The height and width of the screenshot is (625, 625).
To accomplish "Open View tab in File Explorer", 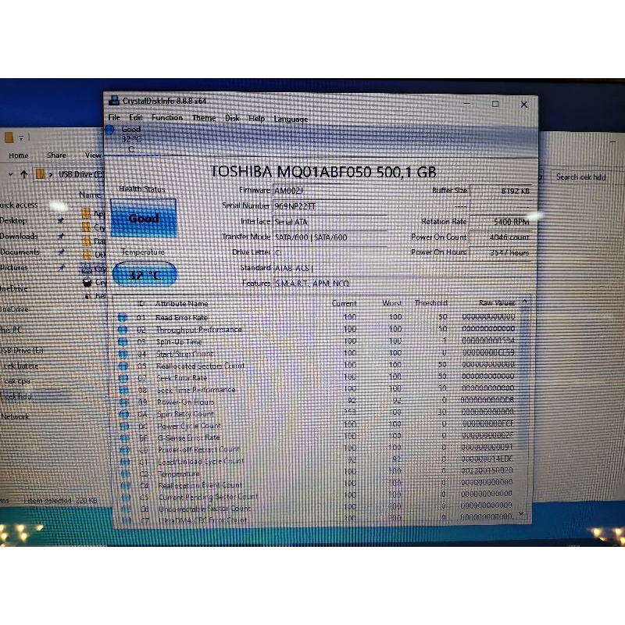I will click(93, 155).
